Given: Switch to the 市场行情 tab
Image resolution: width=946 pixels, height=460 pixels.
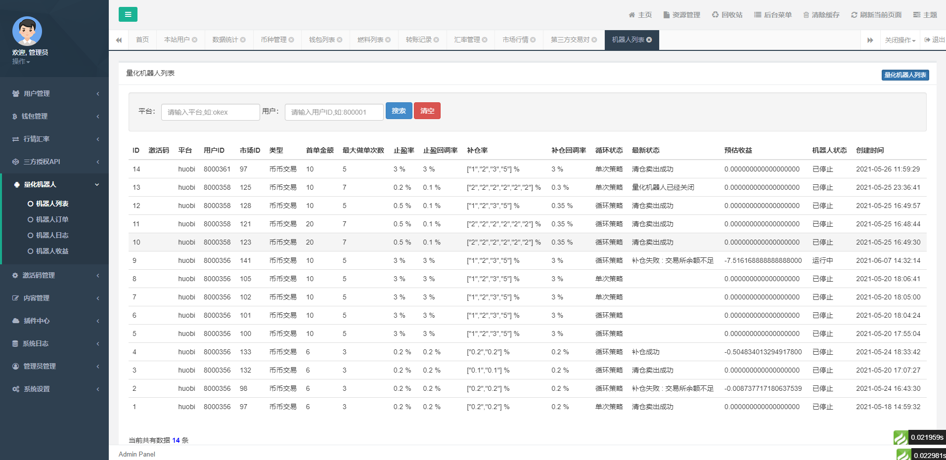Looking at the screenshot, I should tap(515, 40).
